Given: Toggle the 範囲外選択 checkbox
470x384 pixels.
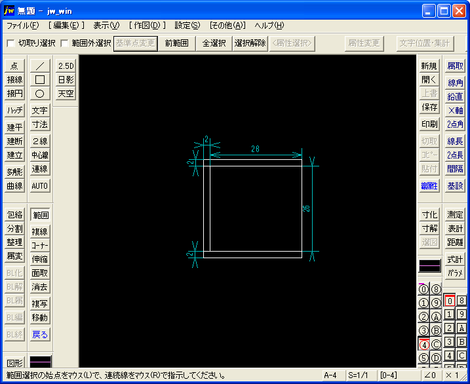Looking at the screenshot, I should tap(64, 43).
